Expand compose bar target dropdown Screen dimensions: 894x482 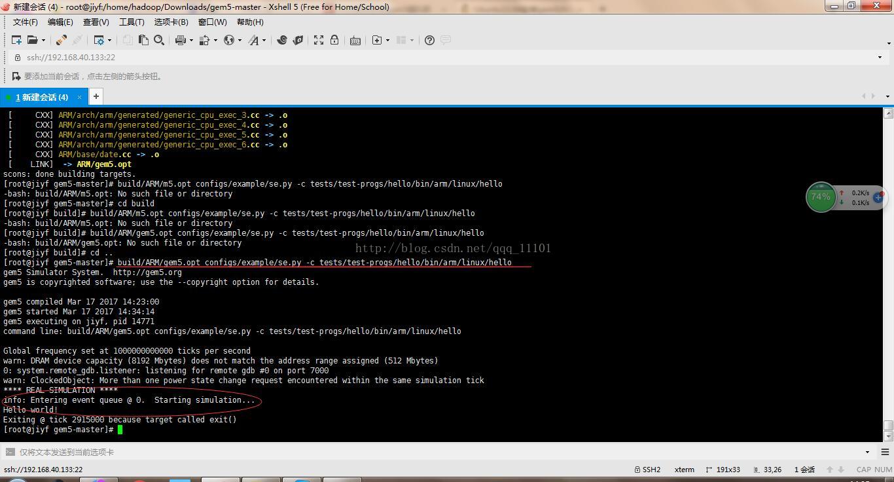point(867,452)
